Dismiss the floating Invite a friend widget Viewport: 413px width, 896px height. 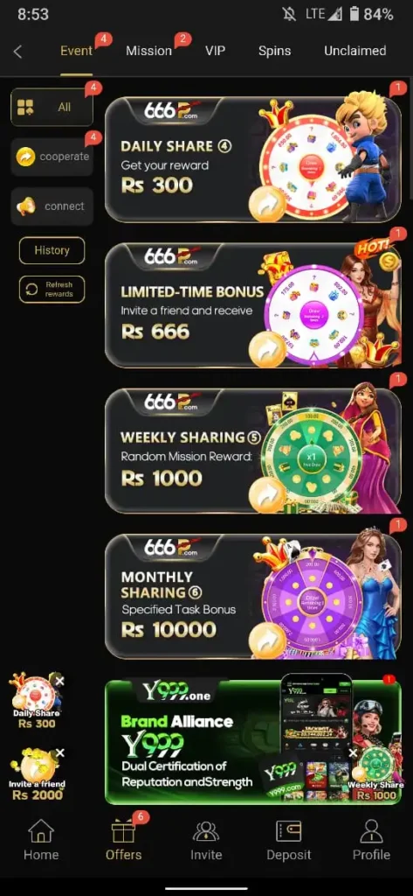point(60,753)
